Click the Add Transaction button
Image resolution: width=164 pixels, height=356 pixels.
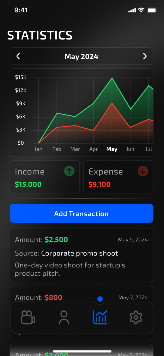(82, 213)
